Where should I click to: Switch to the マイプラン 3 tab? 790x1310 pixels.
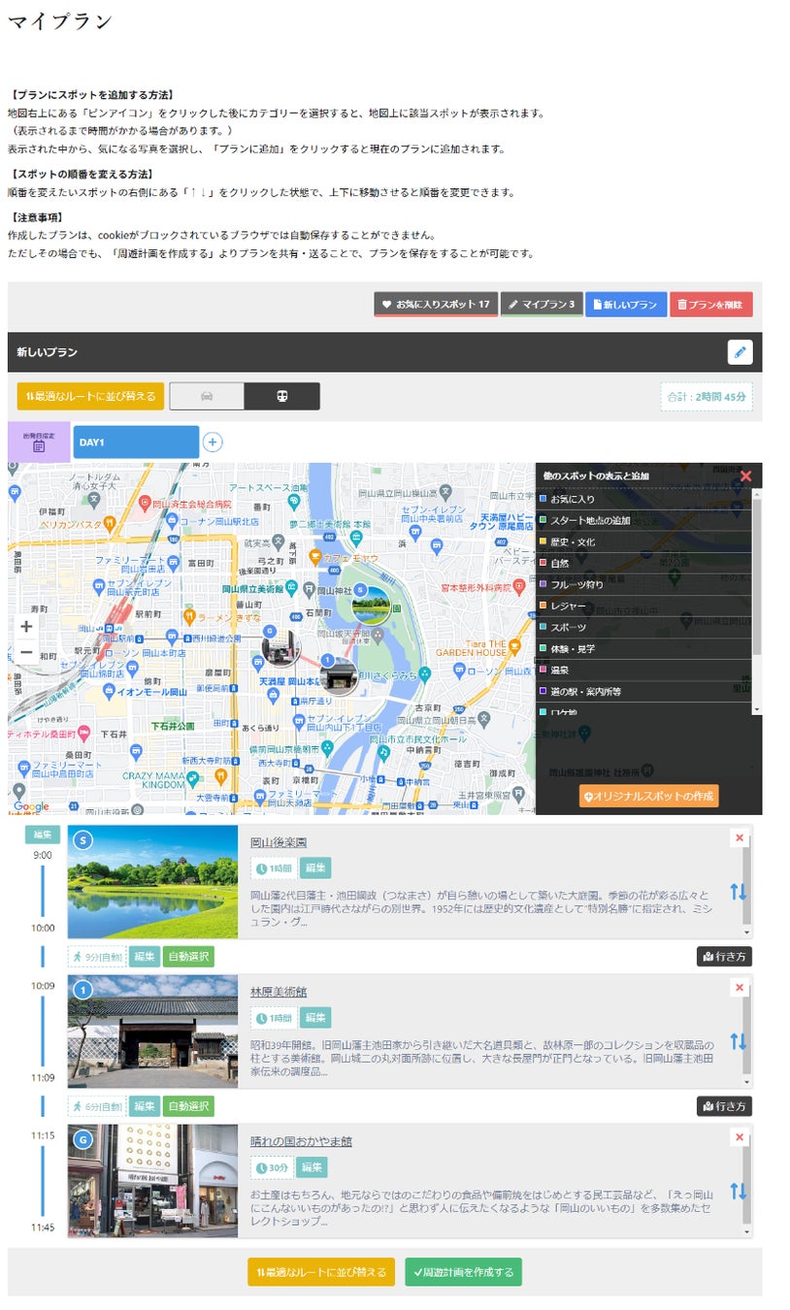coord(542,304)
